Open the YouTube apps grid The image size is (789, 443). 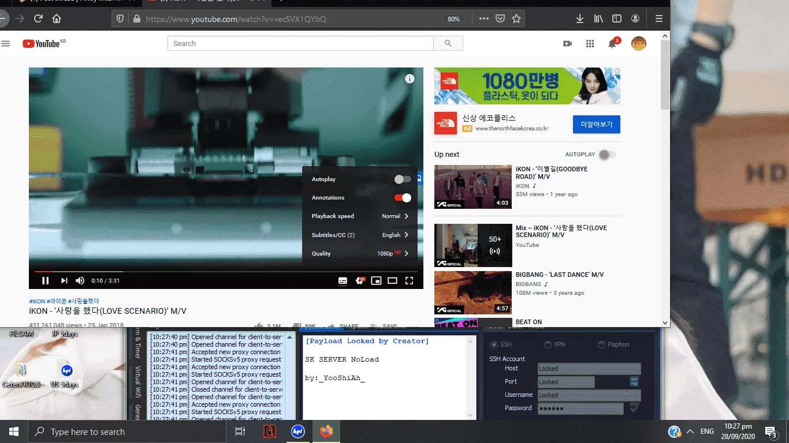click(x=590, y=43)
